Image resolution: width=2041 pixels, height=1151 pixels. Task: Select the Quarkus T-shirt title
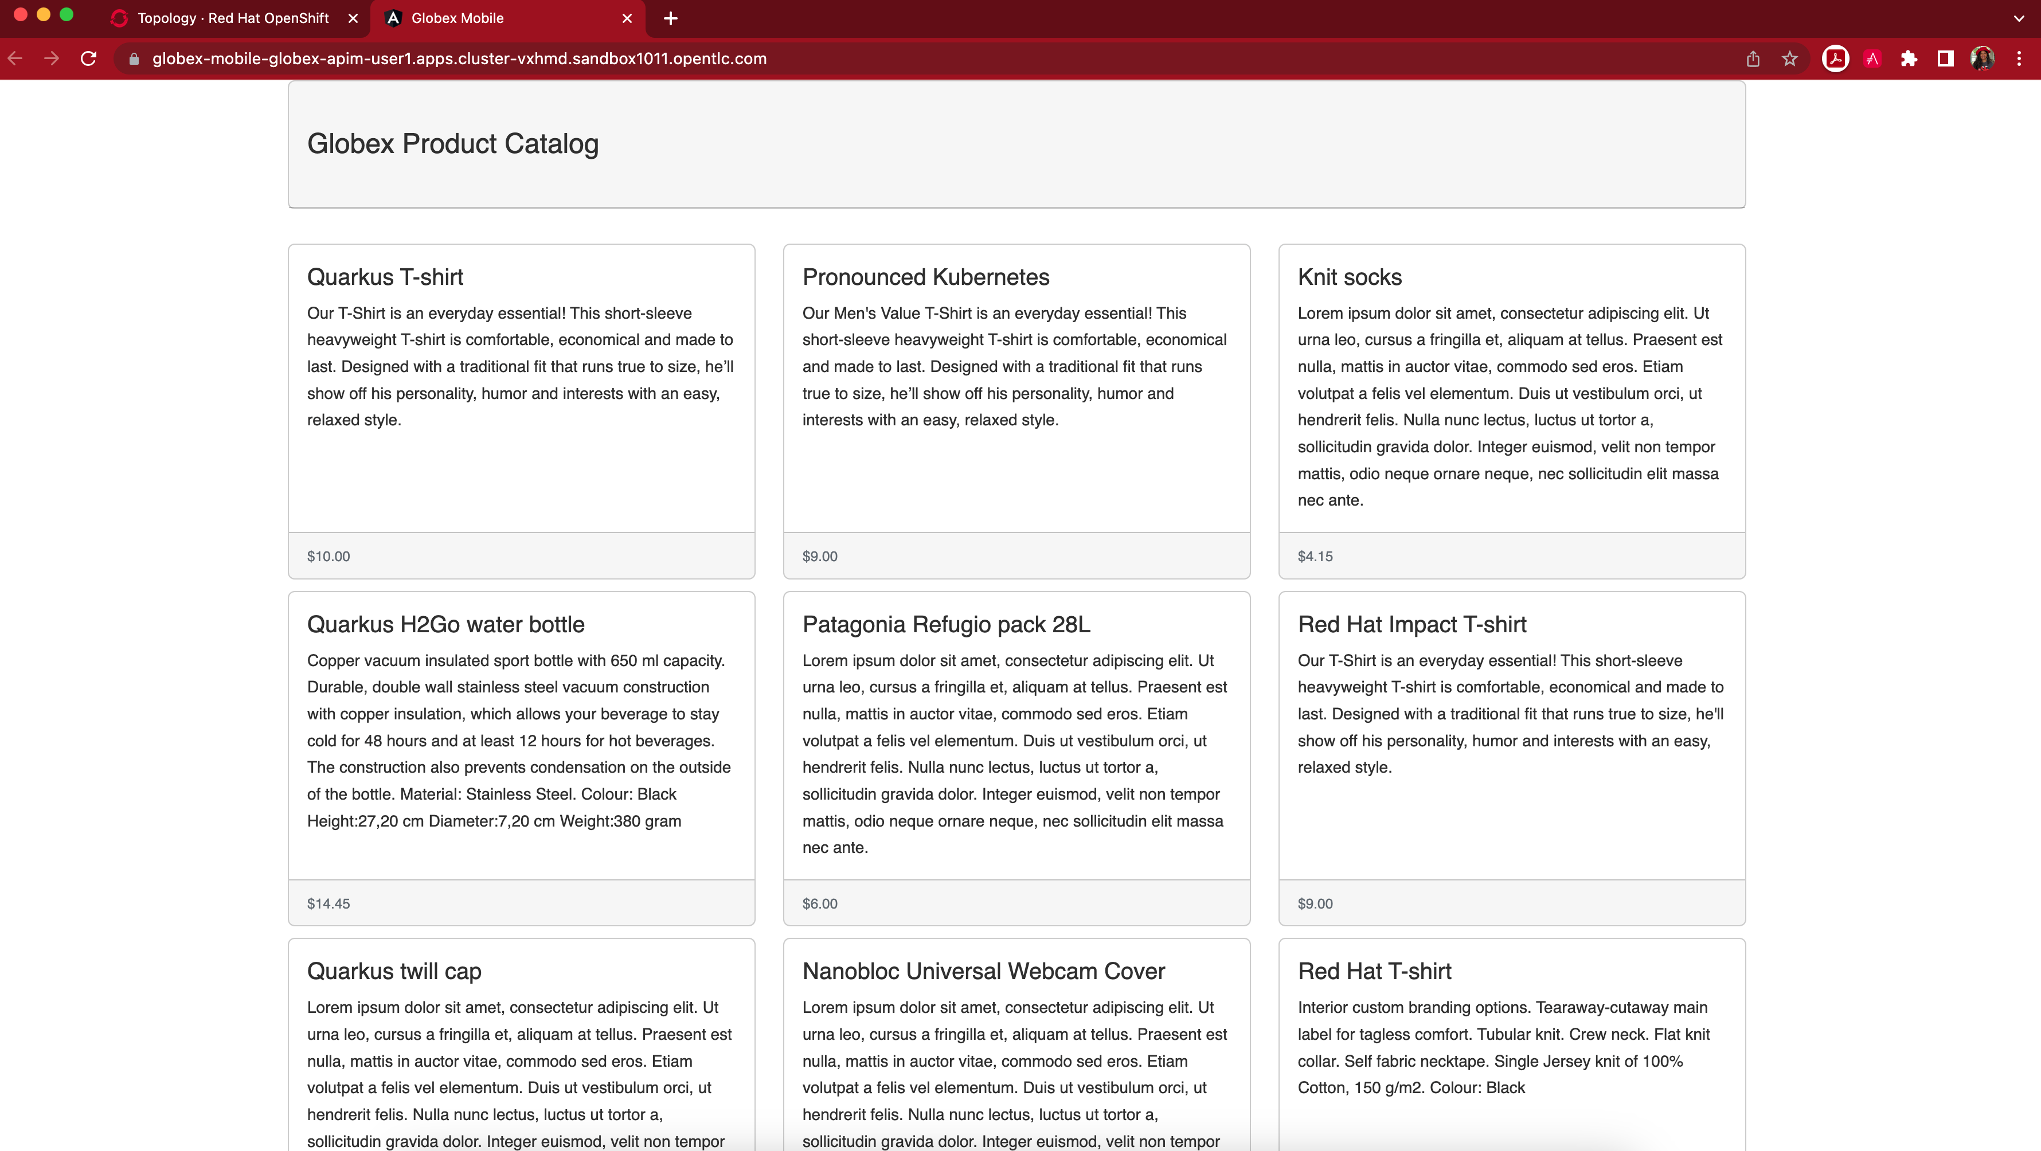coord(385,277)
